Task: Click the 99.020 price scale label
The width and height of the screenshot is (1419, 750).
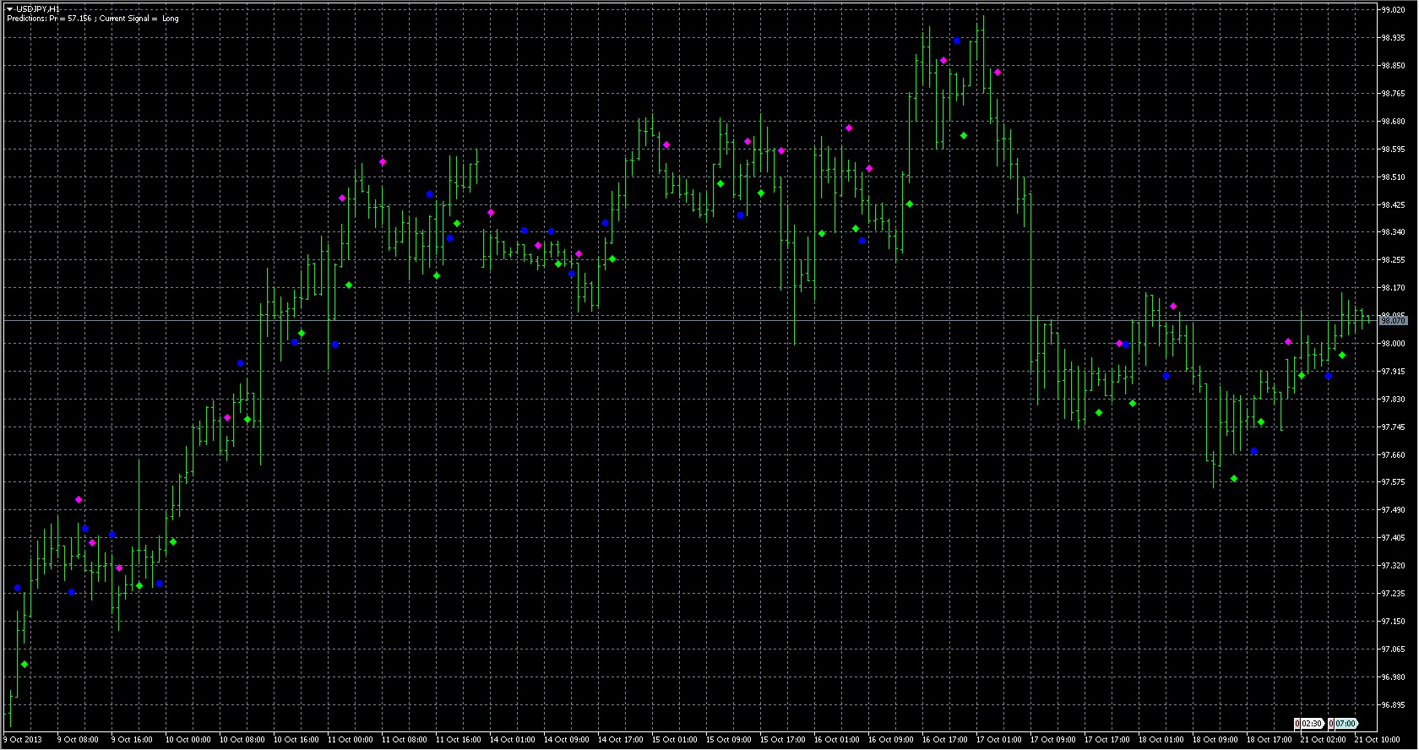Action: click(1393, 10)
